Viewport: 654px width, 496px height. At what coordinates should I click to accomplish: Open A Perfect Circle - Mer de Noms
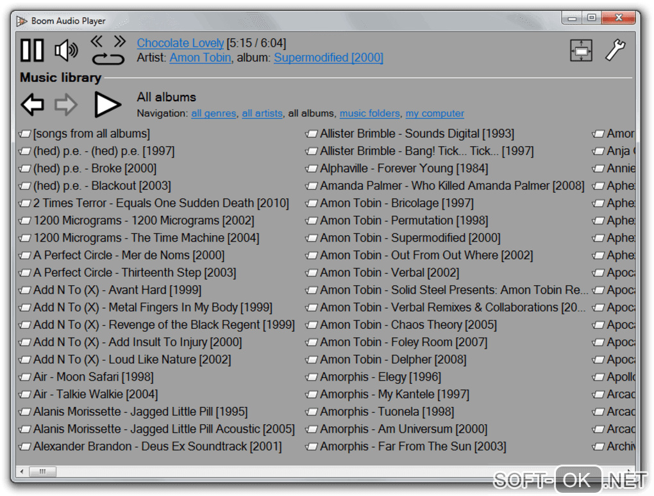(122, 255)
